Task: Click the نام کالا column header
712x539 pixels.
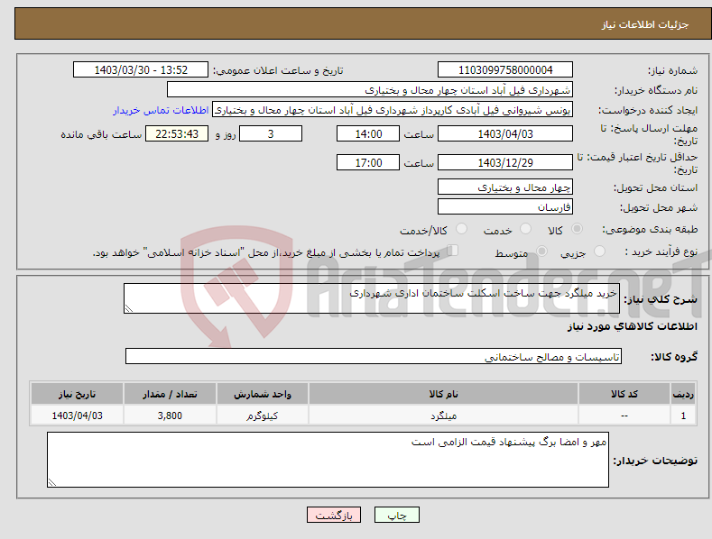Action: click(x=443, y=394)
